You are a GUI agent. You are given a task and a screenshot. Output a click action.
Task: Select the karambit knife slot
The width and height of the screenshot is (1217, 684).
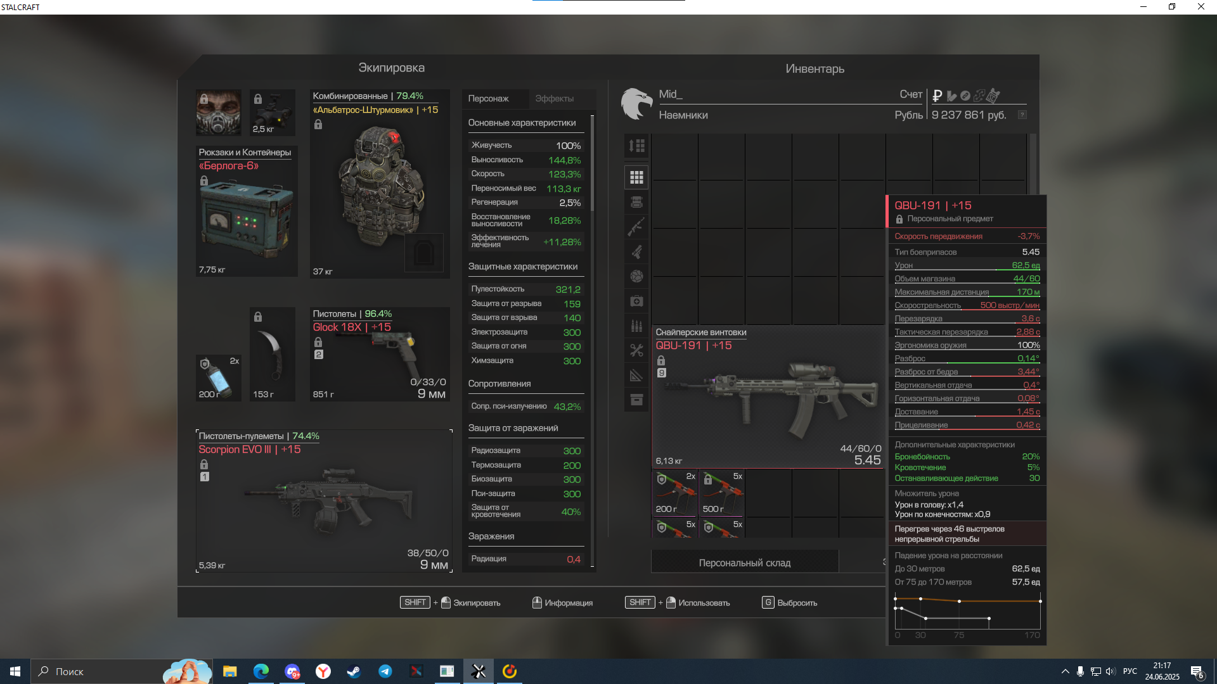click(x=273, y=354)
